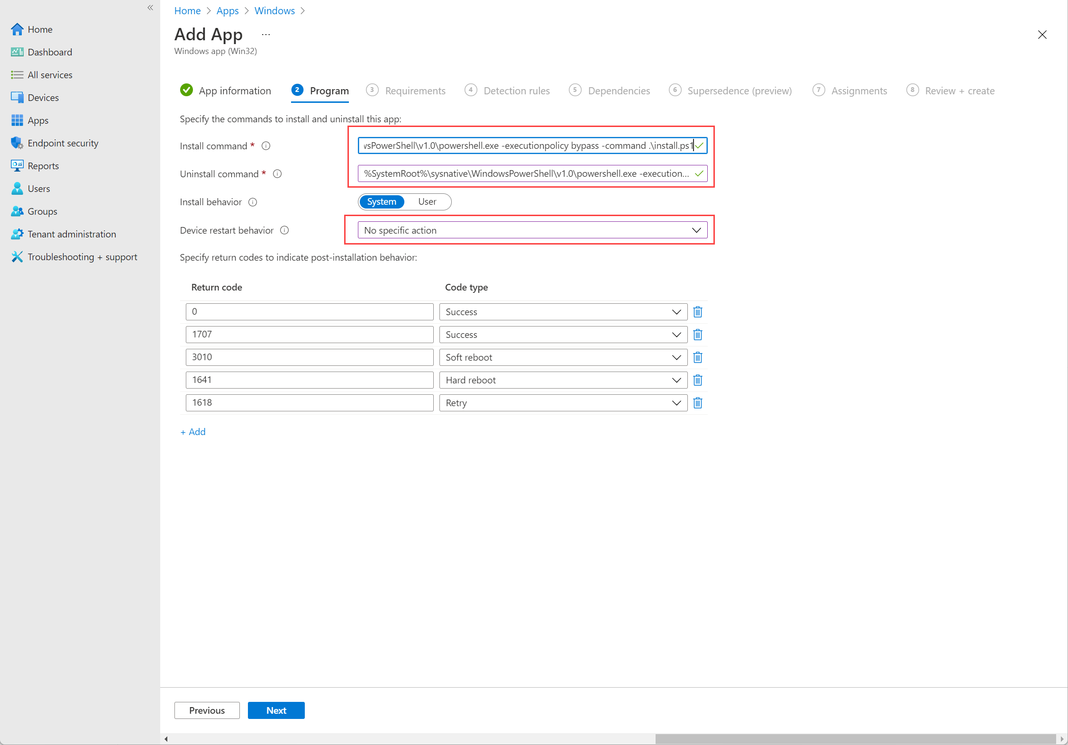Set install behavior to User

tap(427, 202)
